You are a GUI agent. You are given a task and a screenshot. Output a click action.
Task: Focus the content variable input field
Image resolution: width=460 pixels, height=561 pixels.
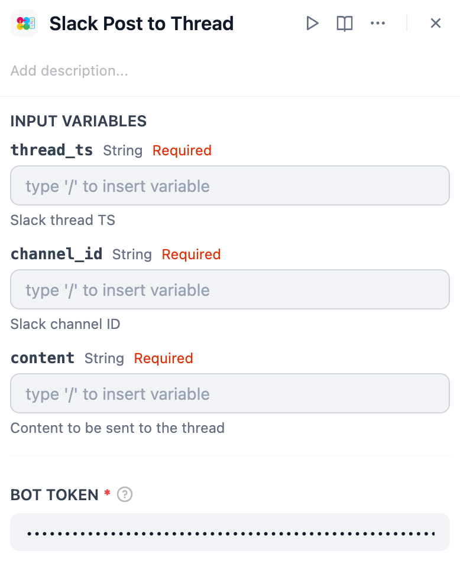(230, 394)
